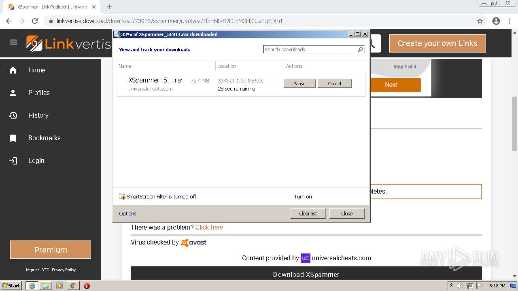Select the XSpammer_5....rar download entry
The height and width of the screenshot is (291, 518).
241,84
